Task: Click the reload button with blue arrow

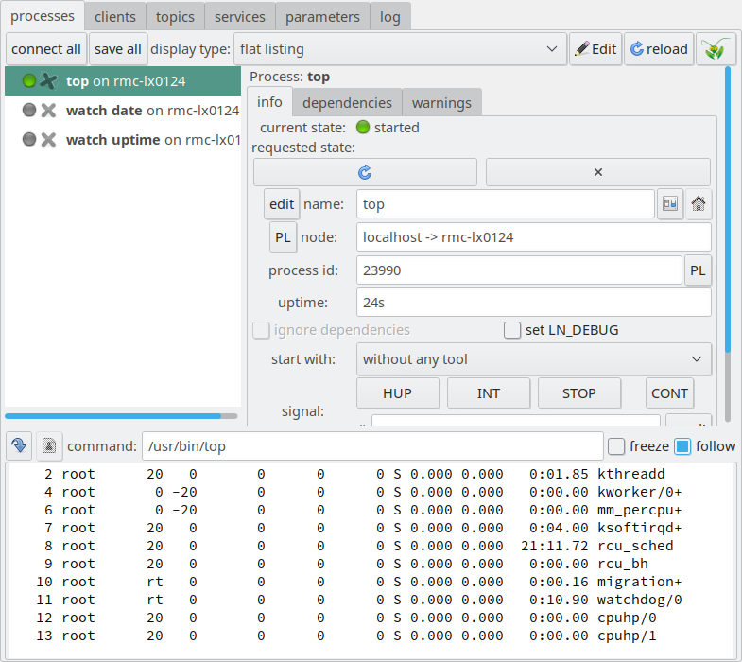Action: click(x=659, y=49)
